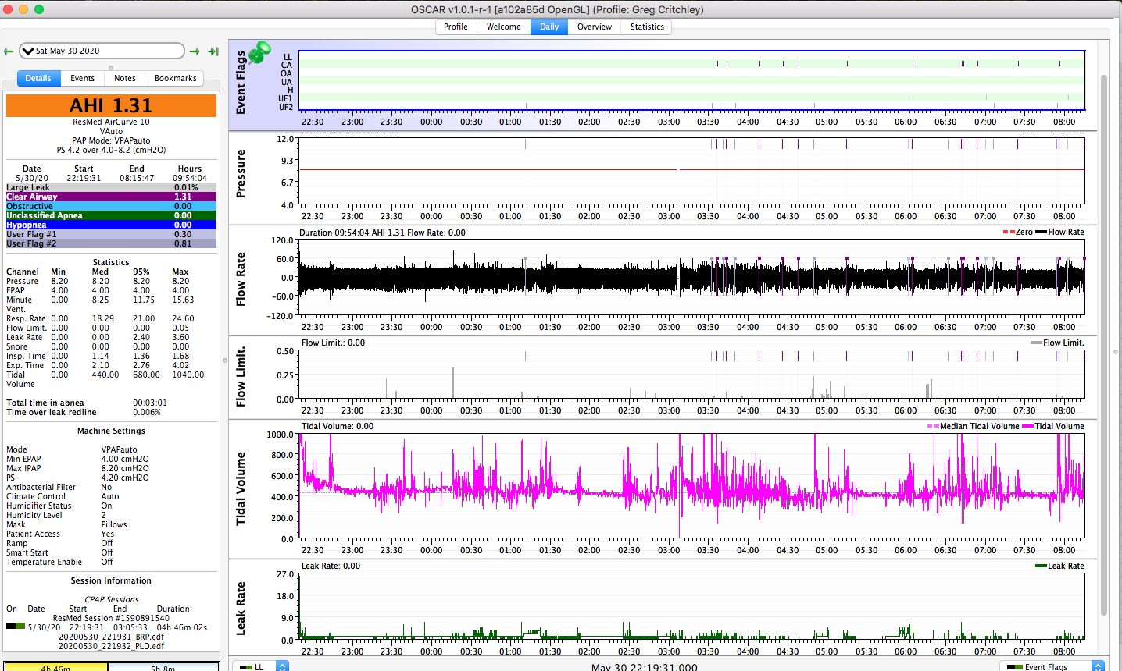The width and height of the screenshot is (1122, 671).
Task: Toggle the Zero legend in Flow Rate graph
Action: point(1018,232)
